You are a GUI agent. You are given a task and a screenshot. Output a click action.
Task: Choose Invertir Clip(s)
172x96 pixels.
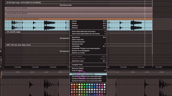88,70
